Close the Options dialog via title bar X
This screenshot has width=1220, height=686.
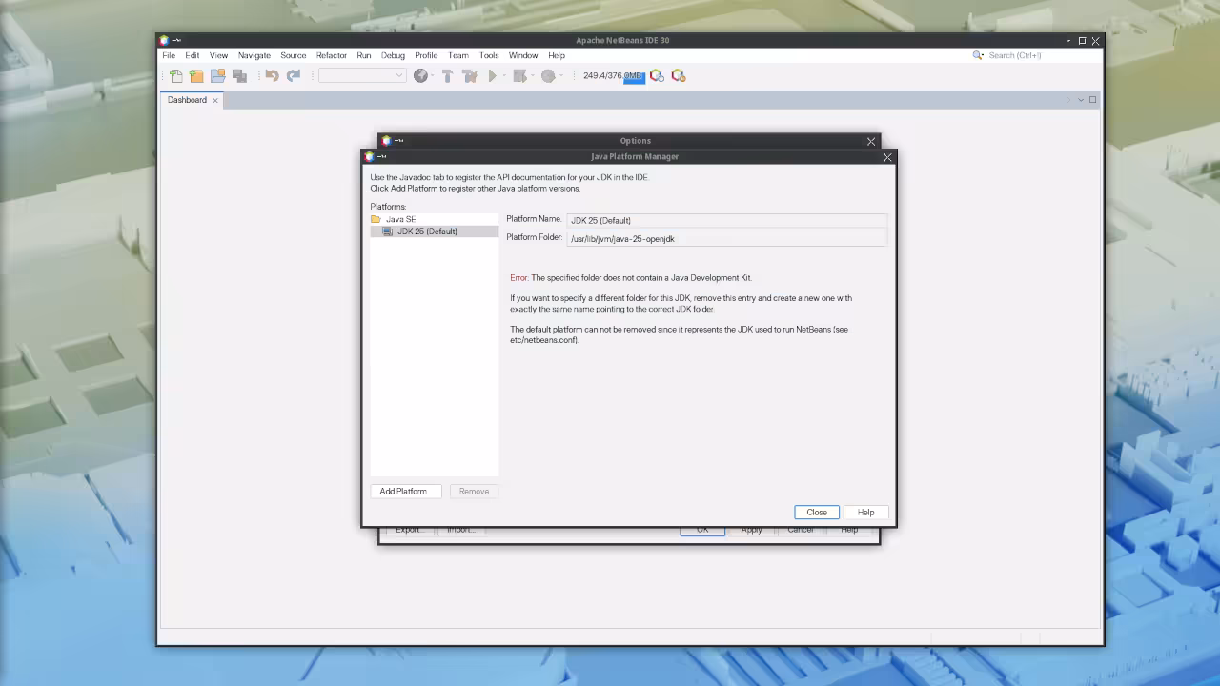coord(870,141)
